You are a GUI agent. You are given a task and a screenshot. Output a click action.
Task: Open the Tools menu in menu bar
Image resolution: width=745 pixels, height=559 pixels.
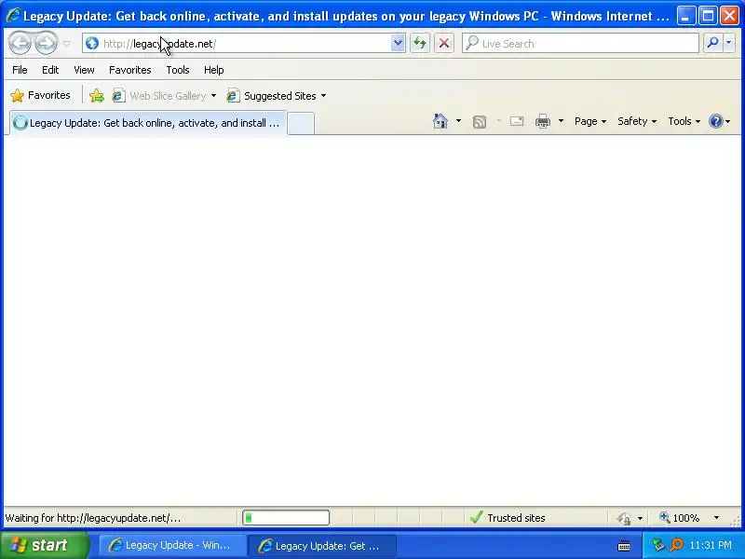point(178,70)
